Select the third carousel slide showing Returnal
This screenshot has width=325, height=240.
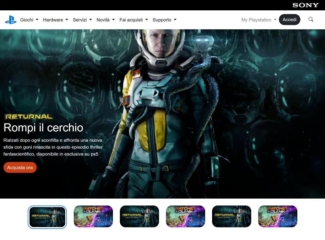pos(139,216)
